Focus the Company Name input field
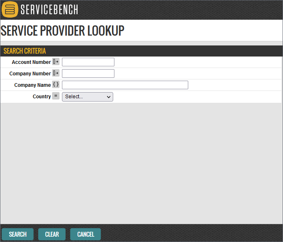The height and width of the screenshot is (242, 283). [125, 85]
